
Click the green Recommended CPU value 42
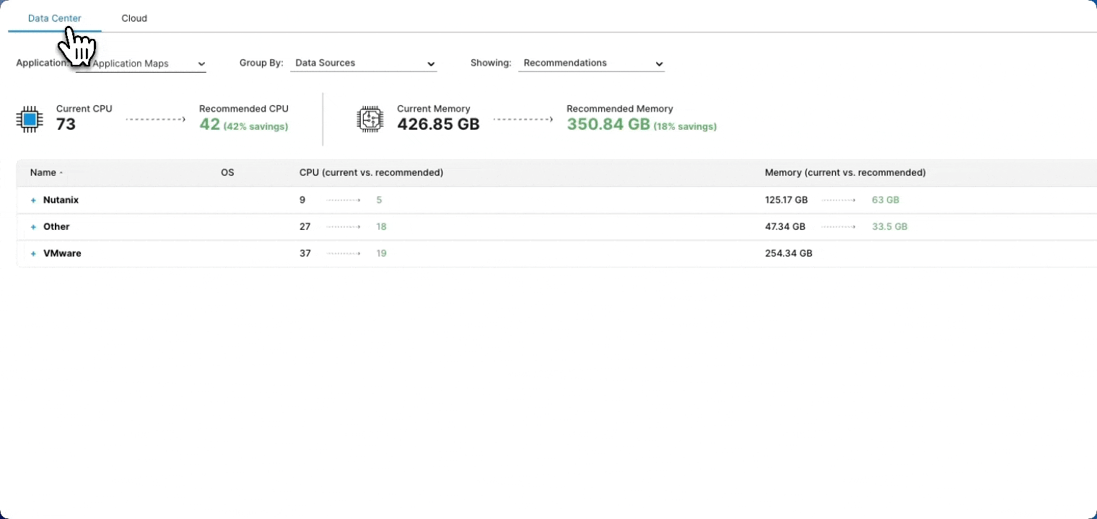tap(209, 125)
